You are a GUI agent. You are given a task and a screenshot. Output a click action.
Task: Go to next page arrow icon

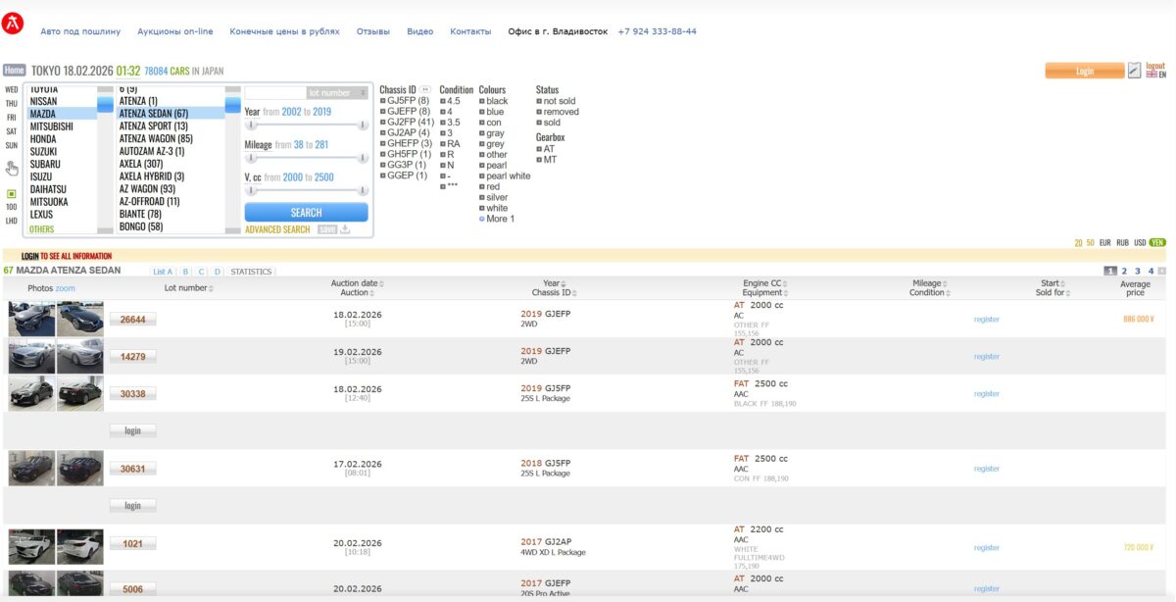tap(1161, 271)
